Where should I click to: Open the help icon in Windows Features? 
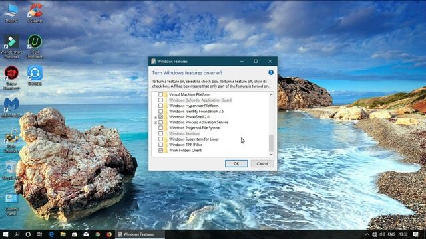(x=271, y=72)
